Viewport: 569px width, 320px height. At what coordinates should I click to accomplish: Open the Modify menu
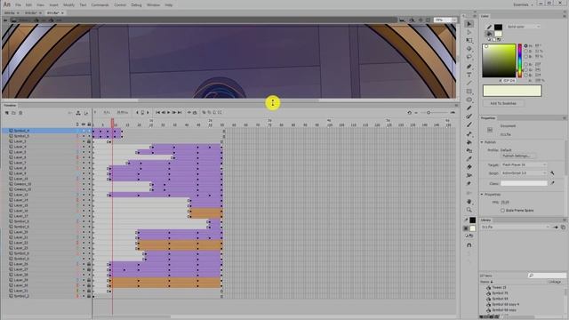click(x=68, y=5)
